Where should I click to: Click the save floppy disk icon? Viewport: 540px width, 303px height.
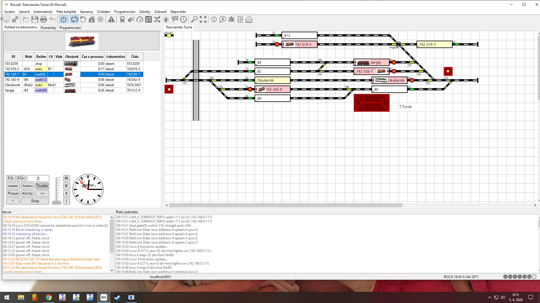(x=35, y=19)
